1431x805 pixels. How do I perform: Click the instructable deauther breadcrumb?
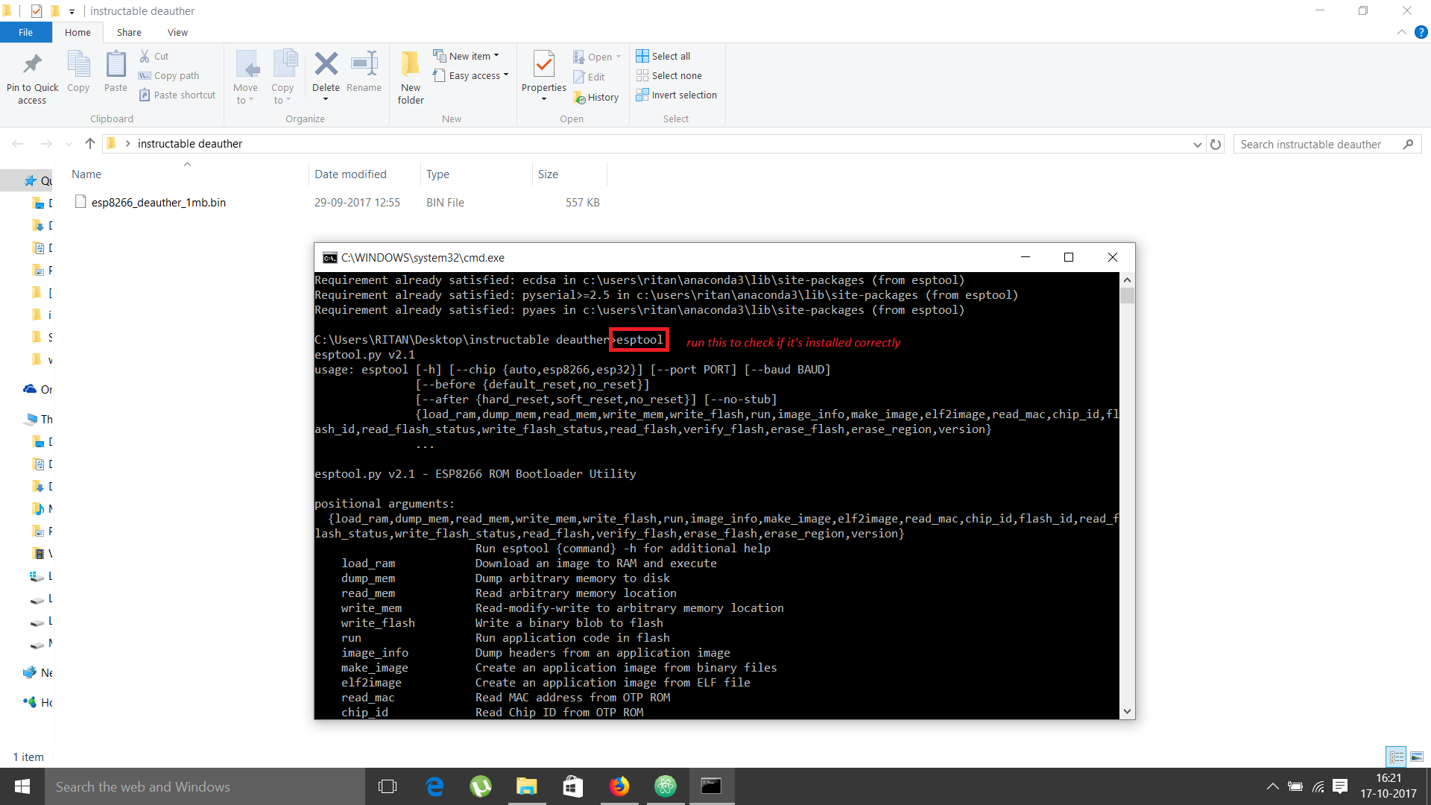(x=190, y=144)
